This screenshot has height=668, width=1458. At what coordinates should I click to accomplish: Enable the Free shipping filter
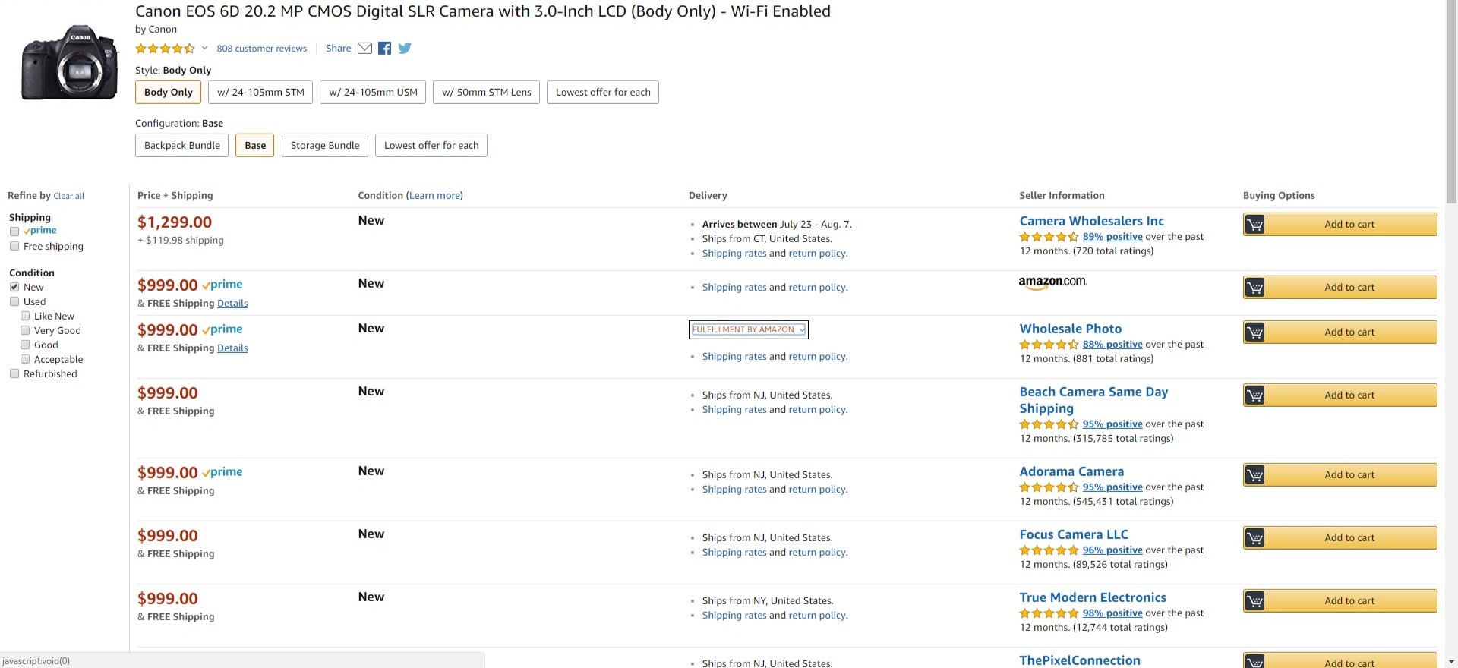click(x=14, y=246)
